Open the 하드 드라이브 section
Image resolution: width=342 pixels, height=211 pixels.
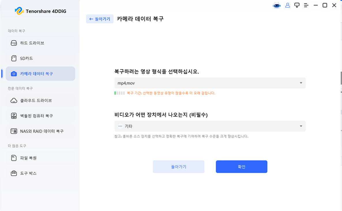pyautogui.click(x=40, y=43)
